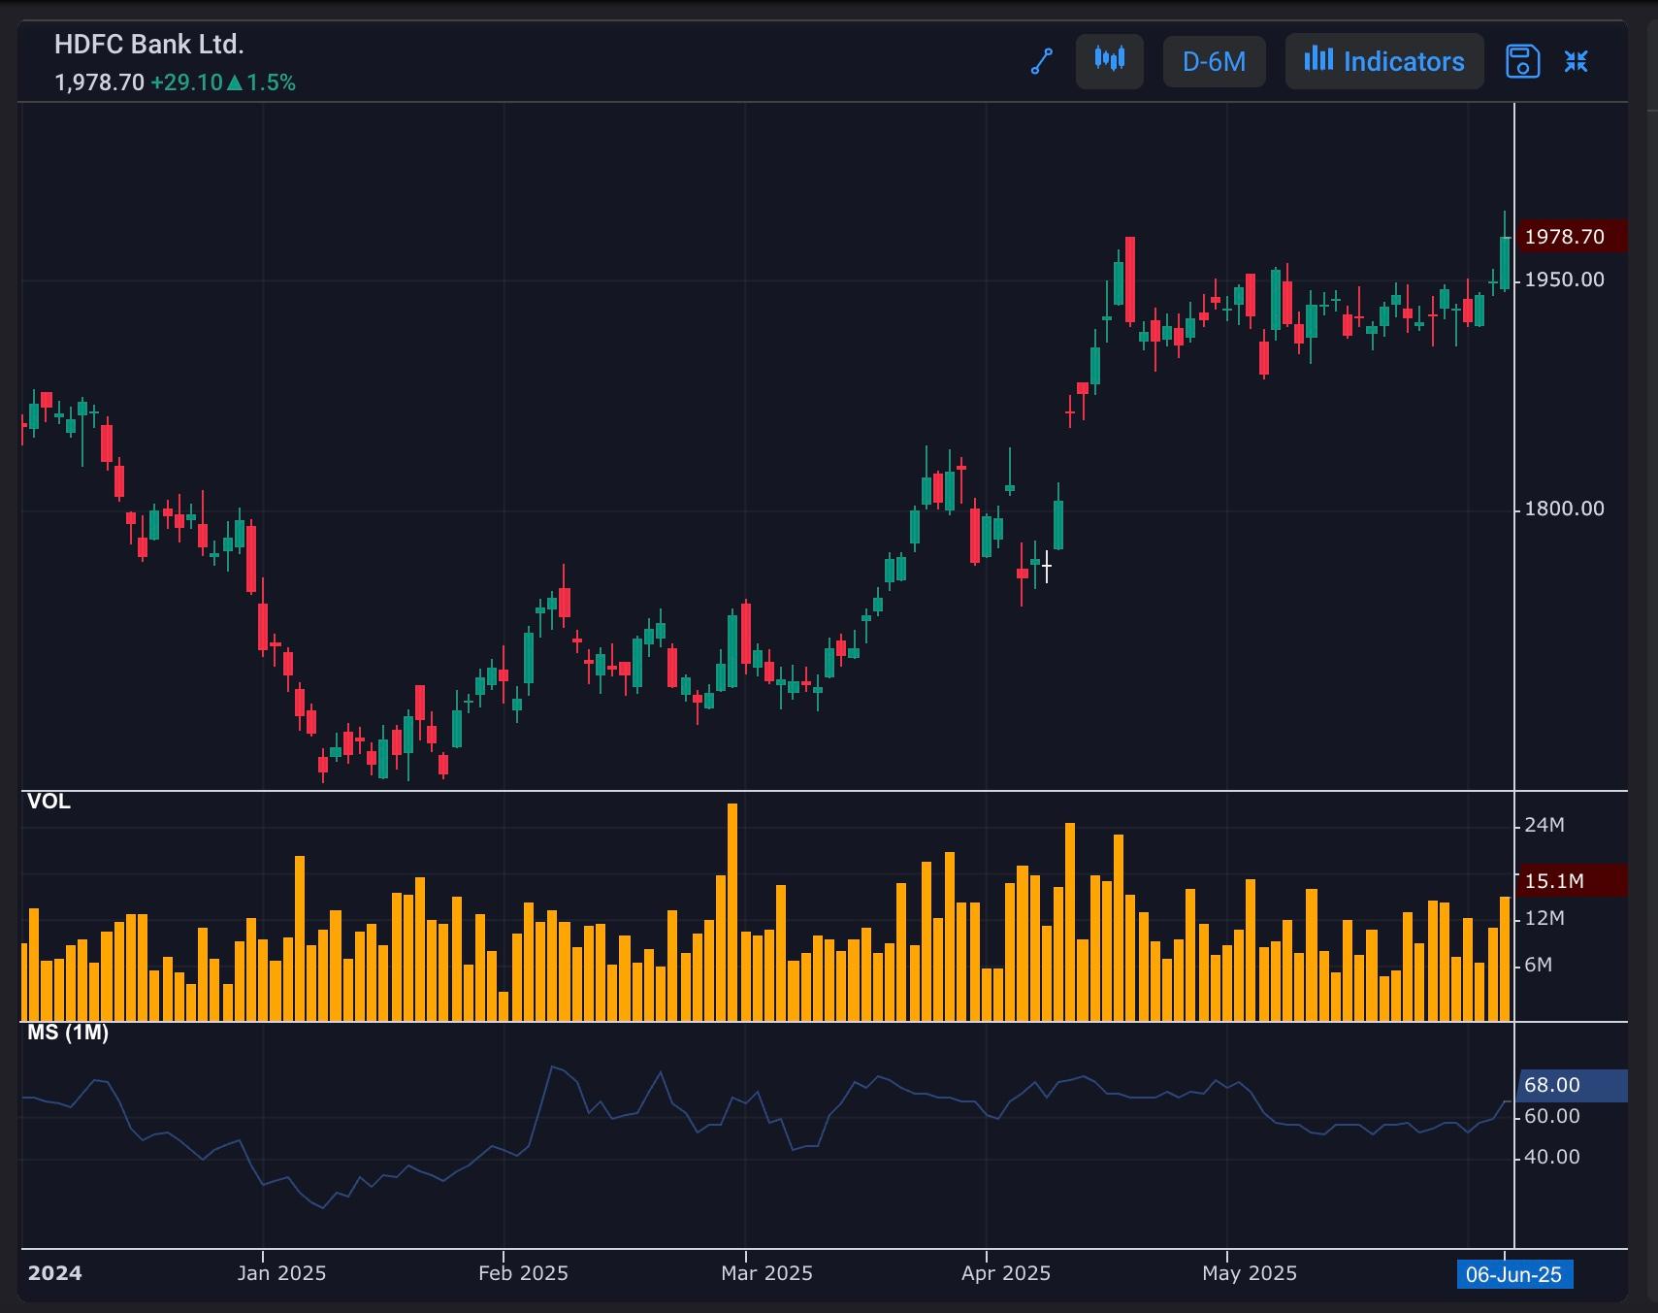Click the 60.00 MS axis label
1658x1313 pixels.
pos(1552,1116)
